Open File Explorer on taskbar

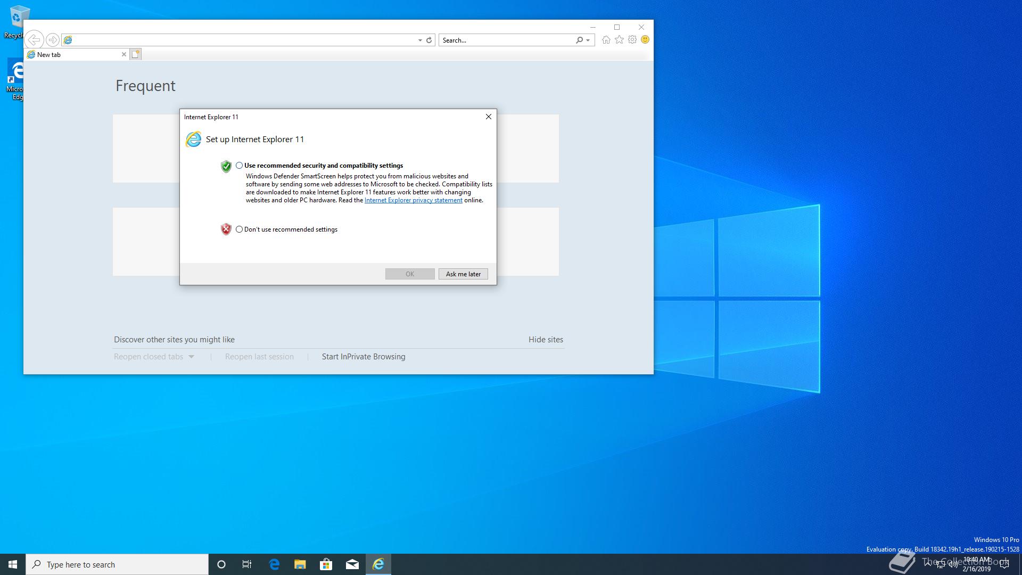coord(300,564)
